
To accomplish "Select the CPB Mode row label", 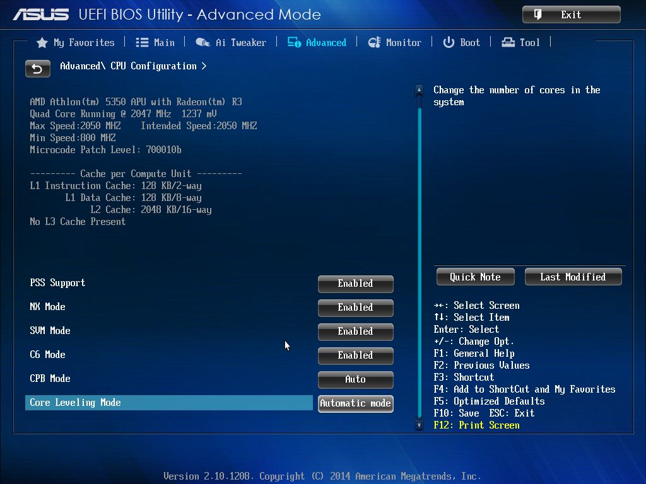I will (x=50, y=378).
